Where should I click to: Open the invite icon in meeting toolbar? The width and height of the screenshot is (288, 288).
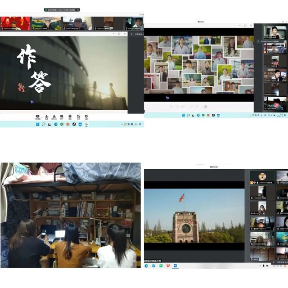point(46,116)
